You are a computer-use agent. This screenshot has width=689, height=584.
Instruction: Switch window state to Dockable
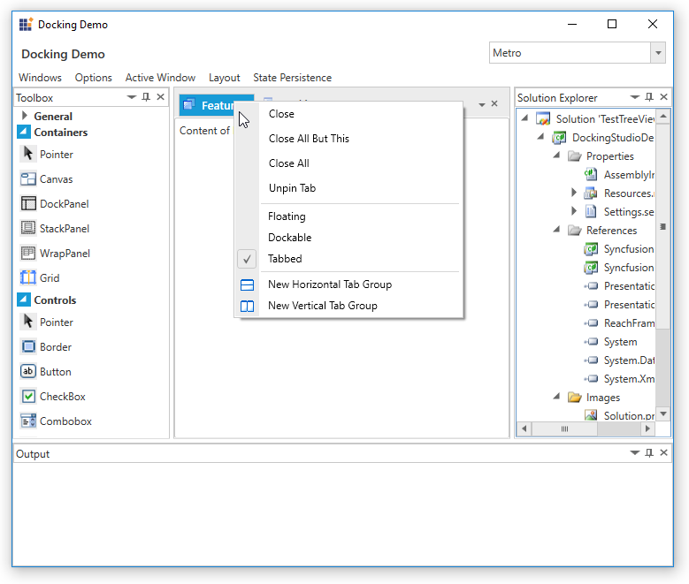pos(289,238)
